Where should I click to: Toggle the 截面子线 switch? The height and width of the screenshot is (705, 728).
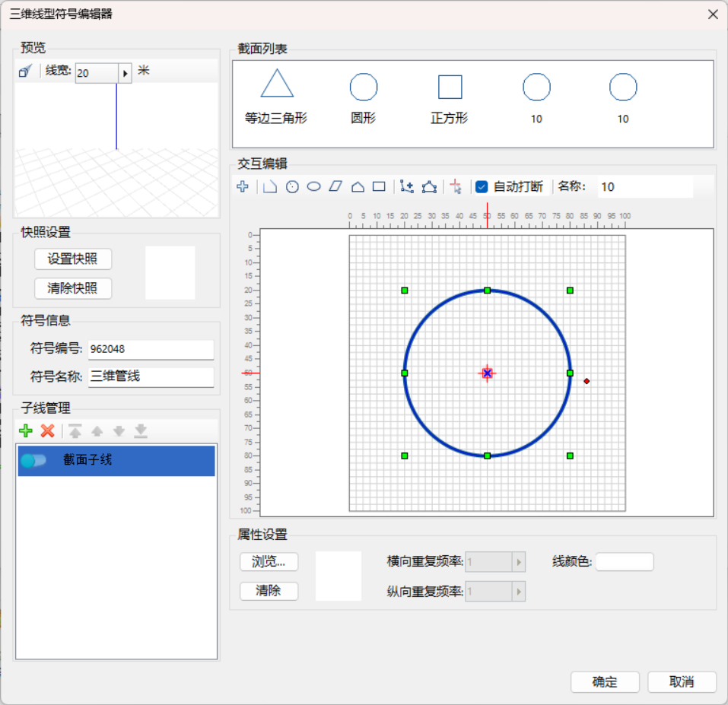click(34, 460)
